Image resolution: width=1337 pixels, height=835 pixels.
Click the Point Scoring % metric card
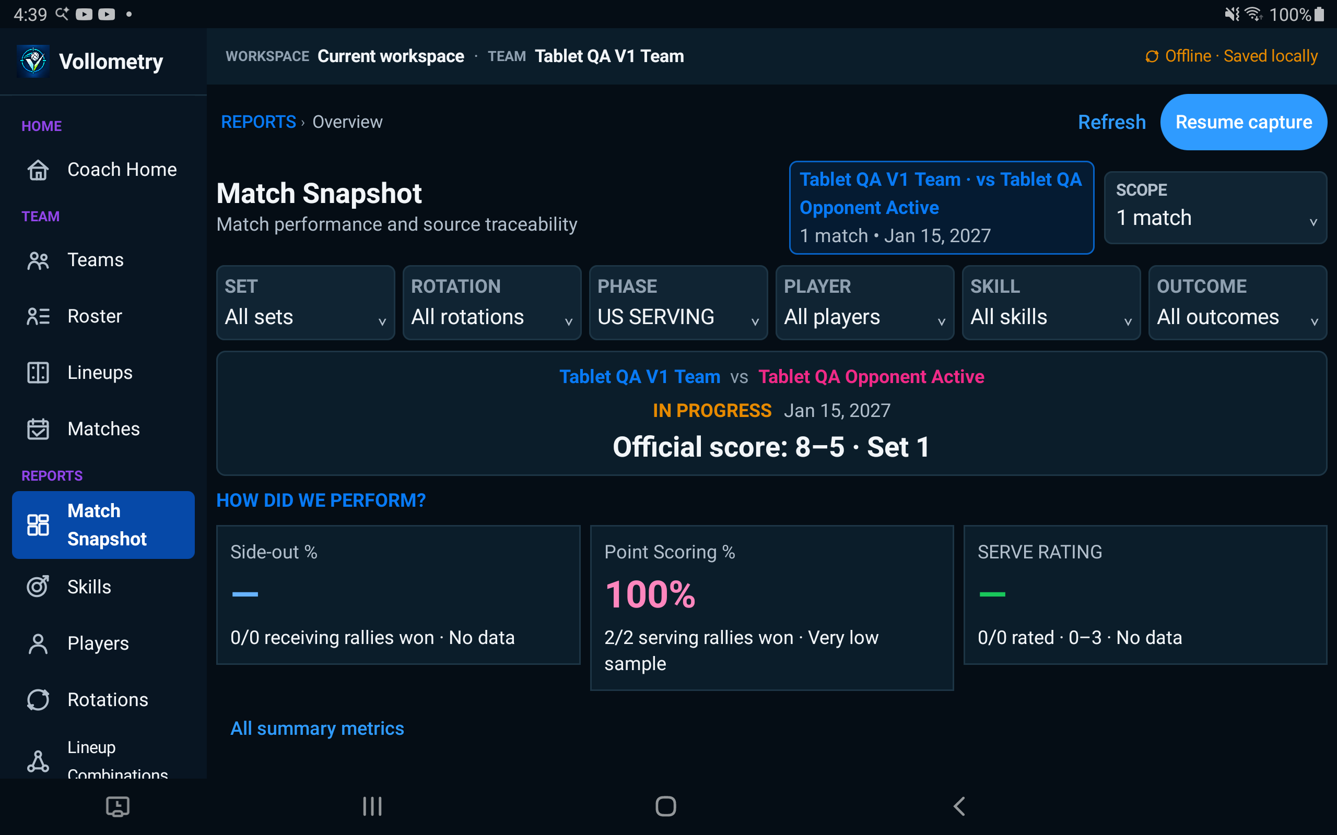click(772, 607)
